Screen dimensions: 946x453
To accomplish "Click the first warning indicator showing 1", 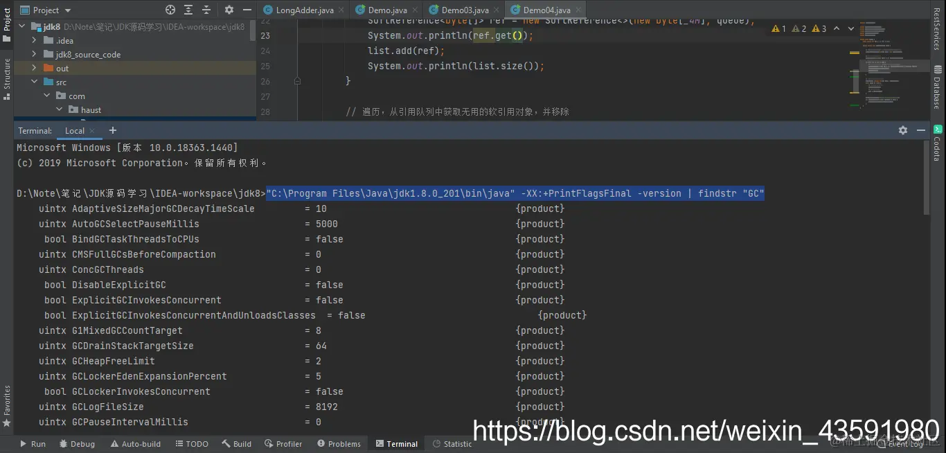I will (779, 28).
